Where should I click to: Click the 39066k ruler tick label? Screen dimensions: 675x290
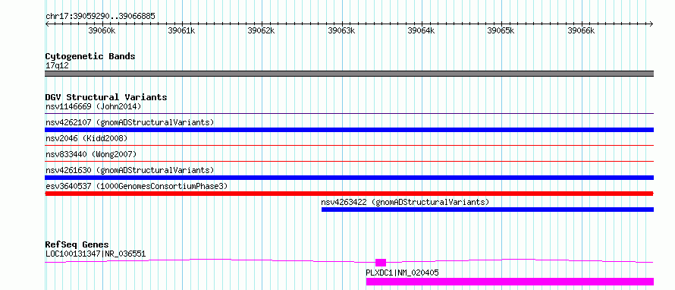pyautogui.click(x=581, y=30)
